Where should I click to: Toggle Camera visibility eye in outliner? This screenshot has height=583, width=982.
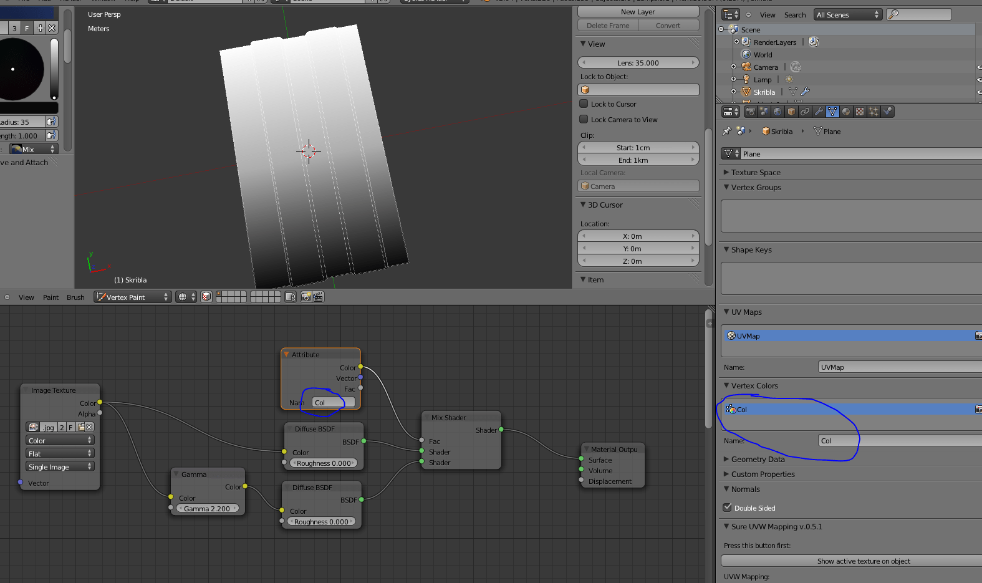click(979, 67)
